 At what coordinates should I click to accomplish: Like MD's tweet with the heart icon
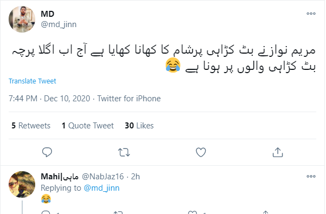tap(201, 152)
